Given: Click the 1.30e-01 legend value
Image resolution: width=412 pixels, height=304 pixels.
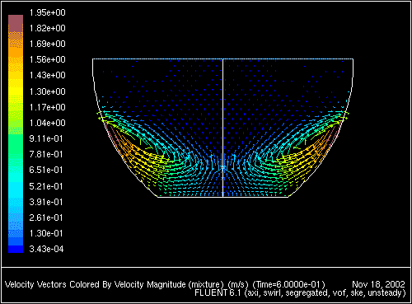Looking at the screenshot, I should click(46, 233).
